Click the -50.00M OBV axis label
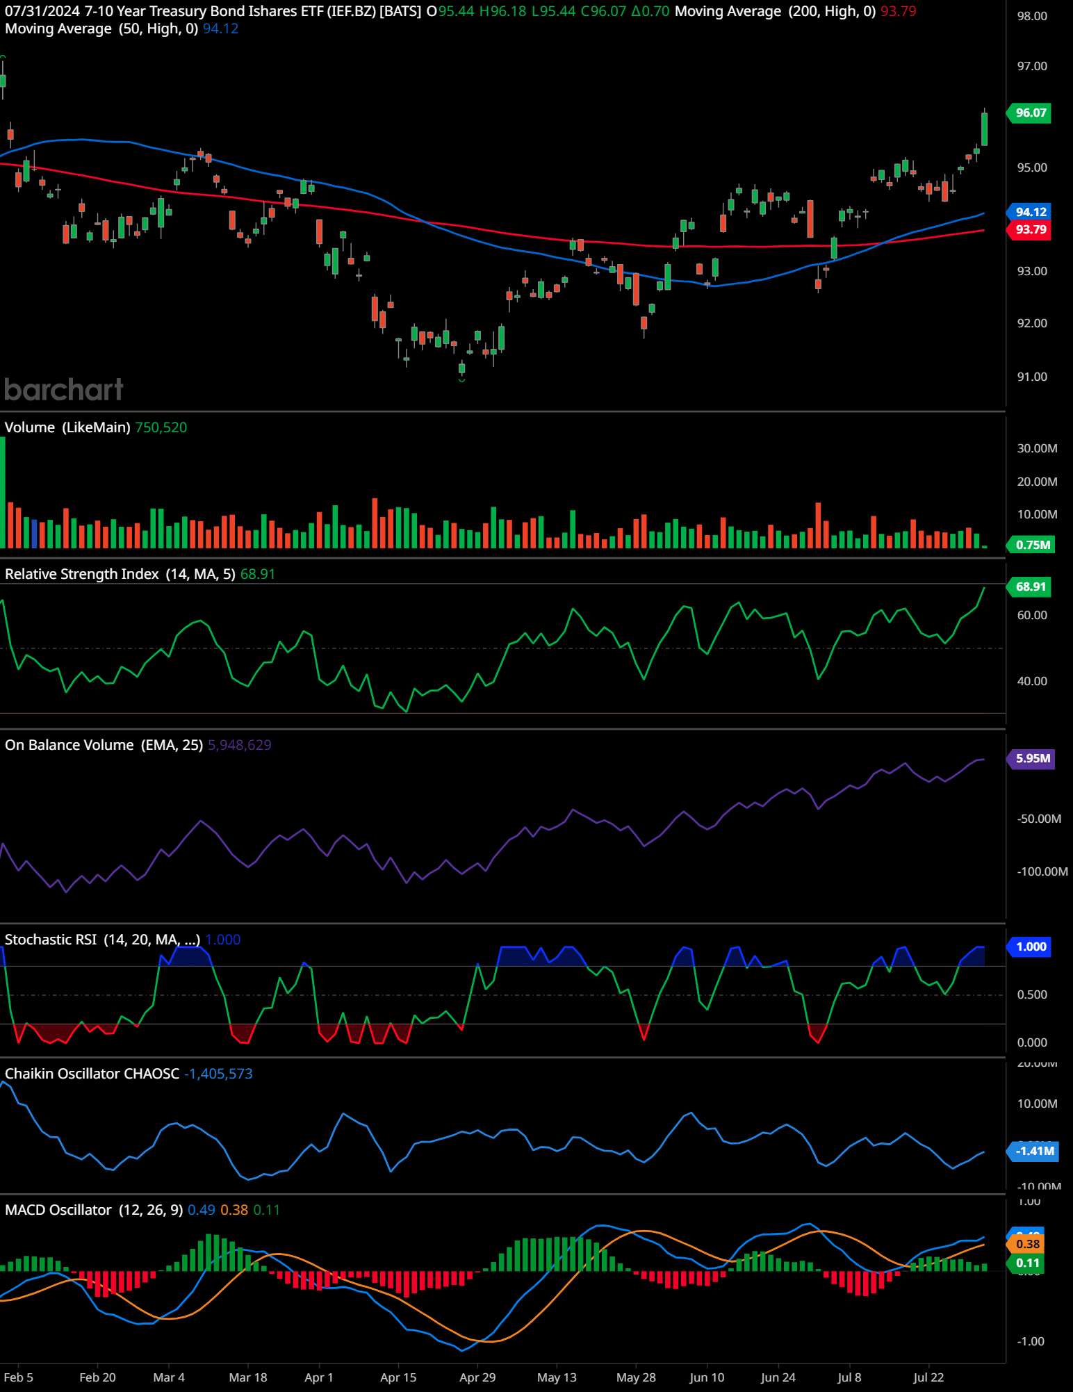 pos(1039,819)
